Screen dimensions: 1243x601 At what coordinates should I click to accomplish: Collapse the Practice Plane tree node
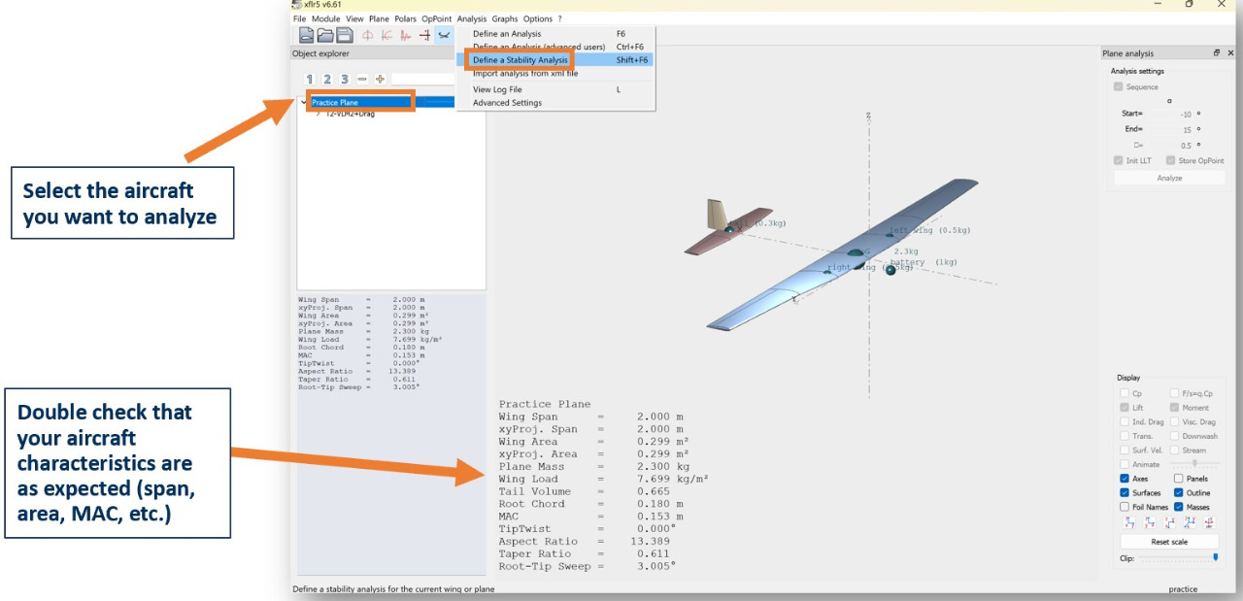click(304, 102)
